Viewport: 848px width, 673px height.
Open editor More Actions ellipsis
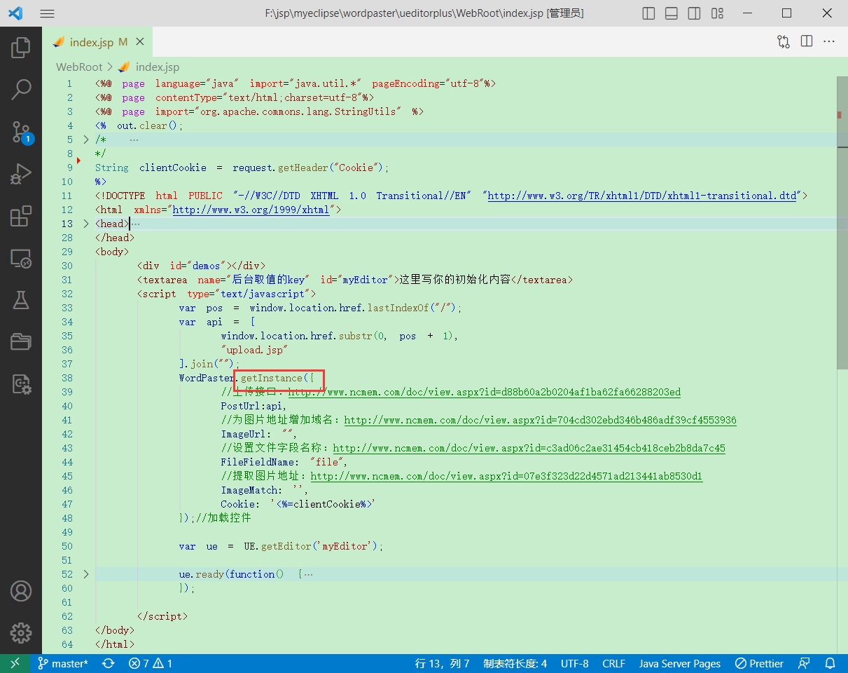click(x=829, y=42)
